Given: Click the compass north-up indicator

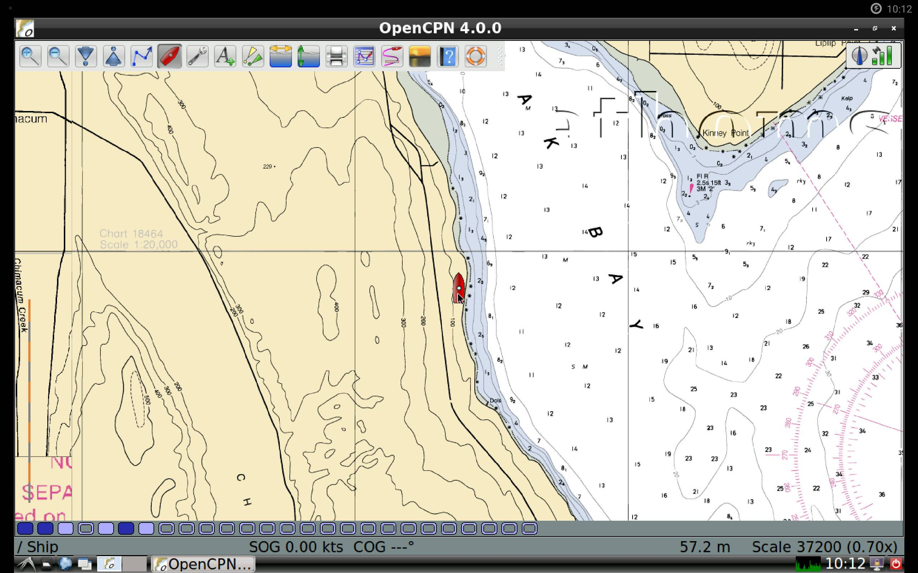Looking at the screenshot, I should coord(859,56).
